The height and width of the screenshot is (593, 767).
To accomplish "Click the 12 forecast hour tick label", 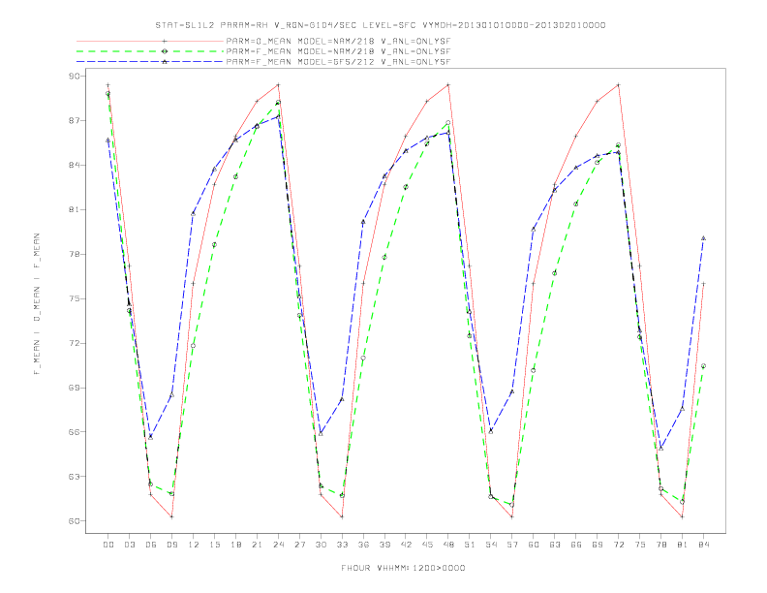I will click(x=194, y=545).
